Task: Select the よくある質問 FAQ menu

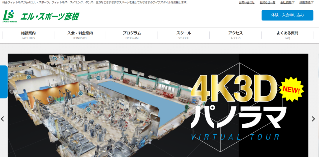Action: coord(287,35)
